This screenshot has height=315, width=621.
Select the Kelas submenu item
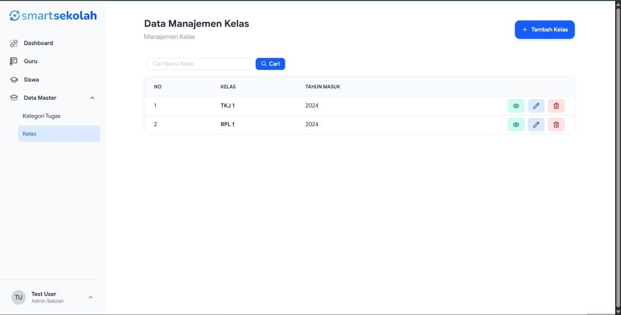coord(59,134)
